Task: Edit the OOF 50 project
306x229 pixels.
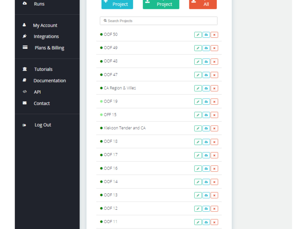Action: (x=198, y=35)
